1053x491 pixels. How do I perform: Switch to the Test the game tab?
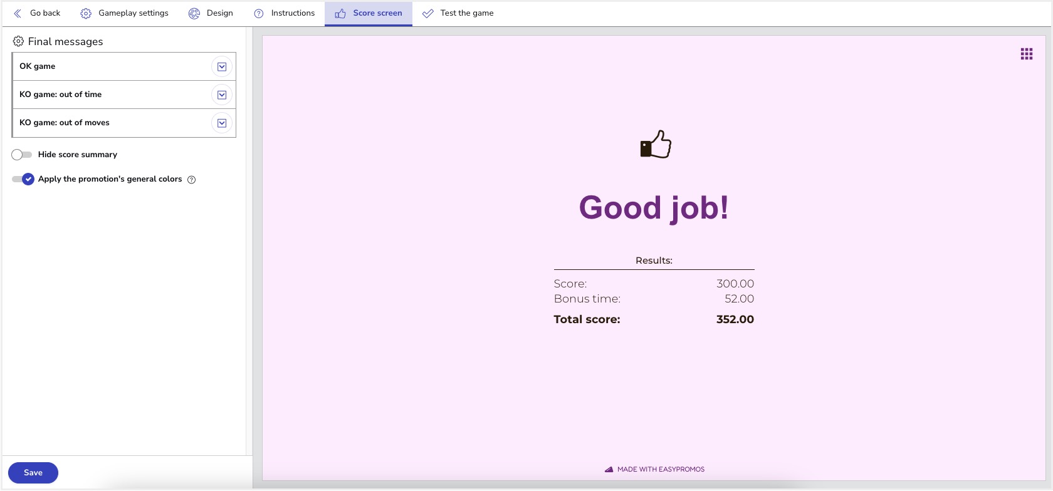coord(458,13)
